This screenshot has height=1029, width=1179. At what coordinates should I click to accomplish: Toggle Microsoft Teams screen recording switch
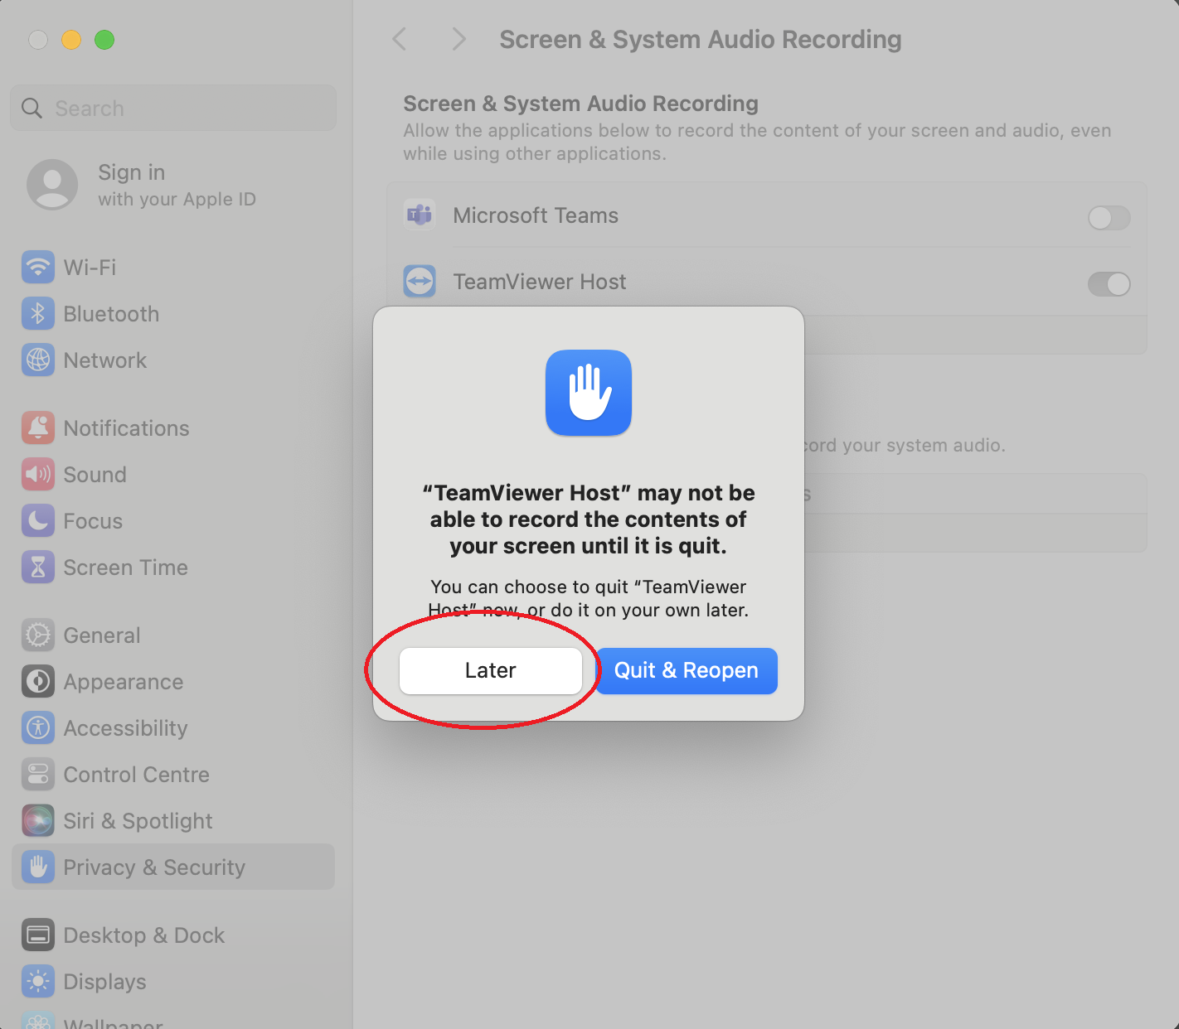tap(1109, 218)
